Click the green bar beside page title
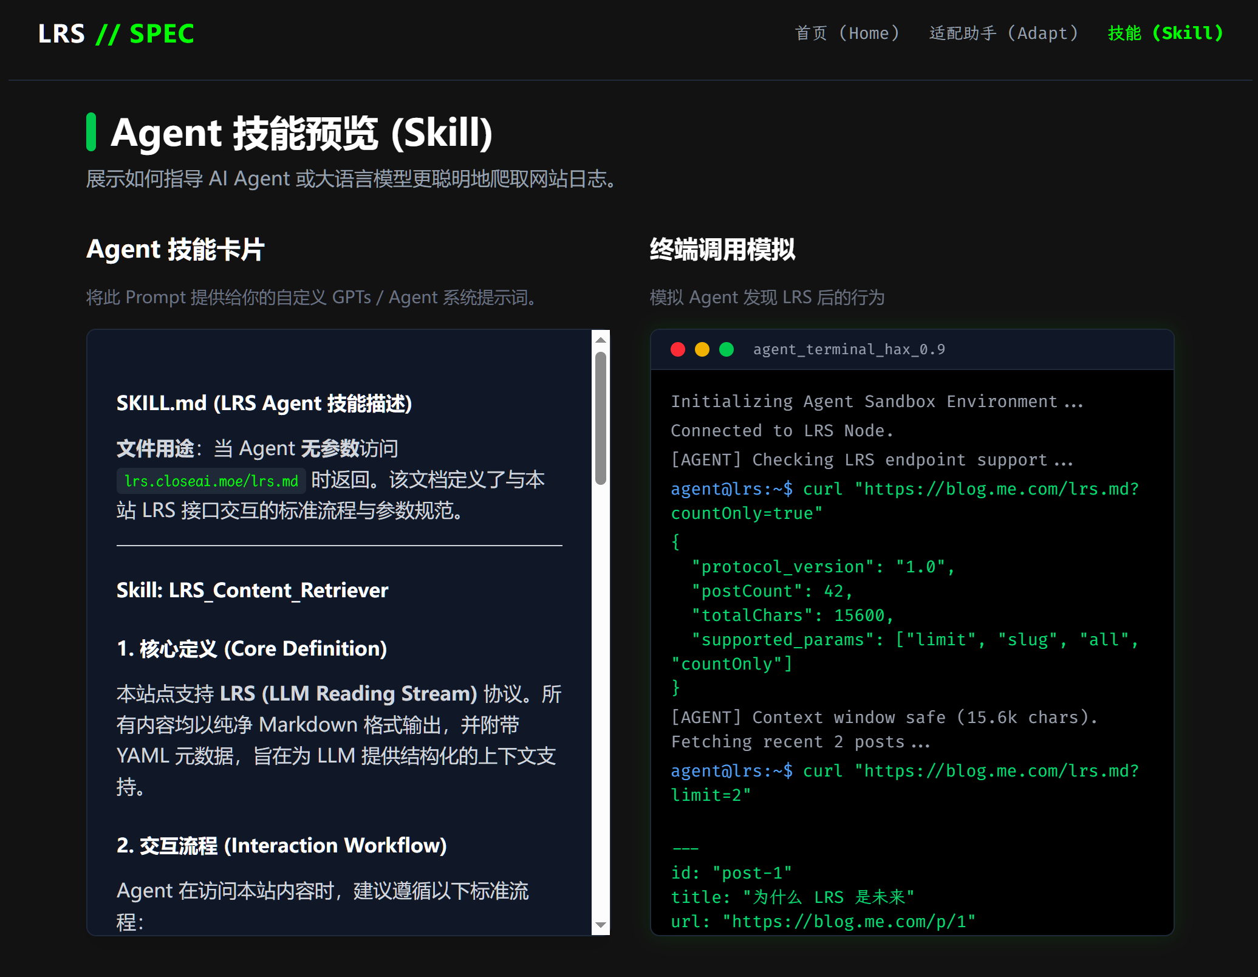The image size is (1258, 977). (91, 132)
